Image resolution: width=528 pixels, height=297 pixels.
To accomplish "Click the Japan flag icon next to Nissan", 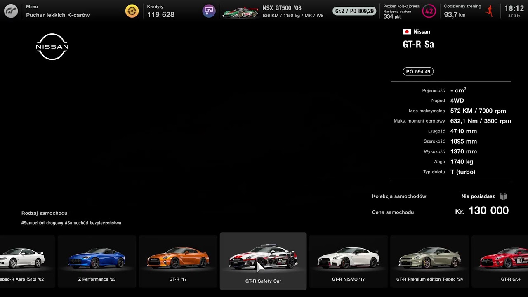I will [x=407, y=32].
